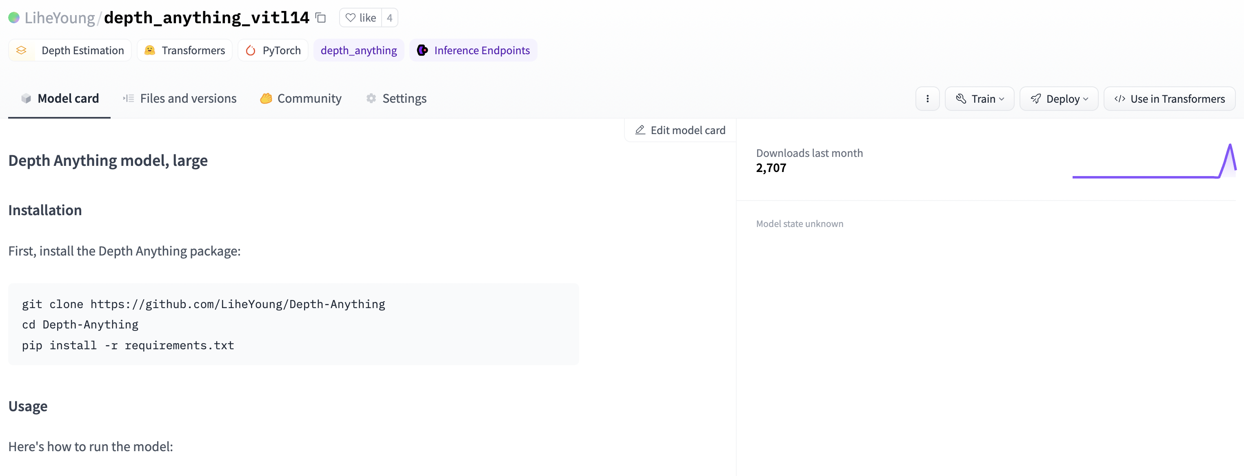This screenshot has width=1244, height=476.
Task: Select the Transformers library tag
Action: pos(184,50)
